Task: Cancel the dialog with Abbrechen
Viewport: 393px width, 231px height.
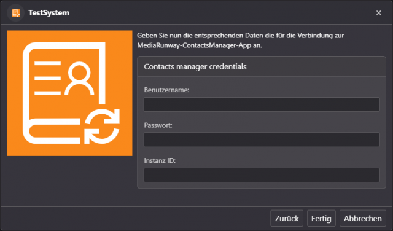Action: pyautogui.click(x=363, y=218)
